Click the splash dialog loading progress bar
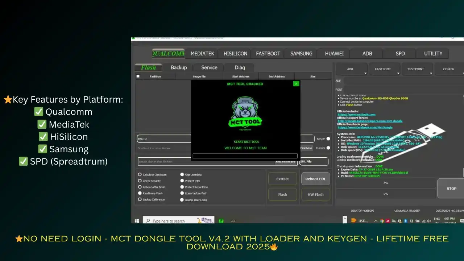 click(x=245, y=156)
